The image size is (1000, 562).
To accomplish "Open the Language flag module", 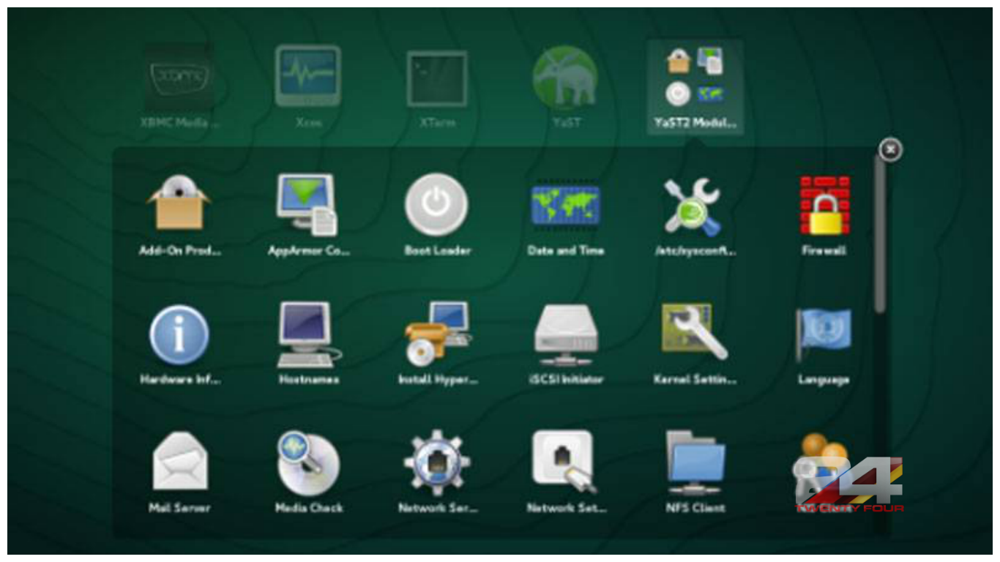I will 824,334.
